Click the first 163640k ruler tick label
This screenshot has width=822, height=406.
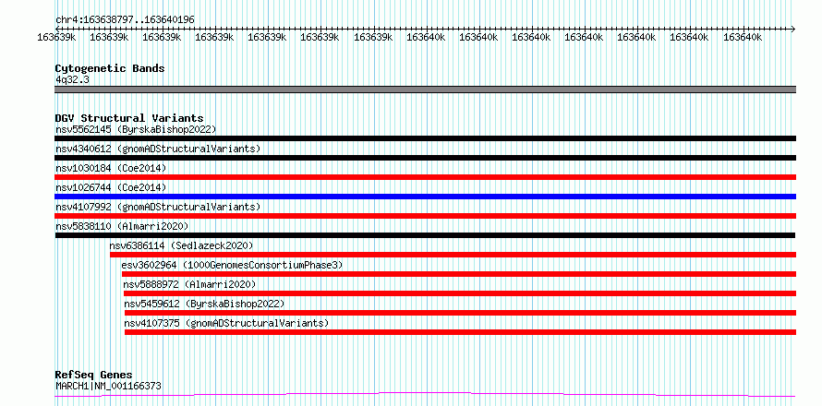426,37
